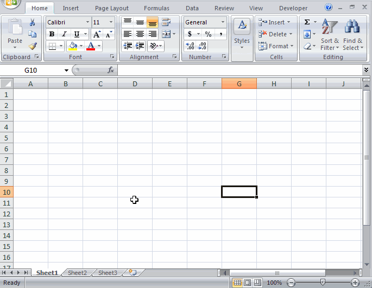Expand the Alignment dialog launcher
The height and width of the screenshot is (288, 372).
175,56
